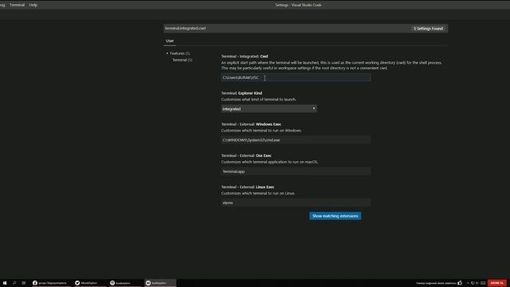510x287 pixels.
Task: Click the External Windows Exec setting title
Action: point(251,124)
